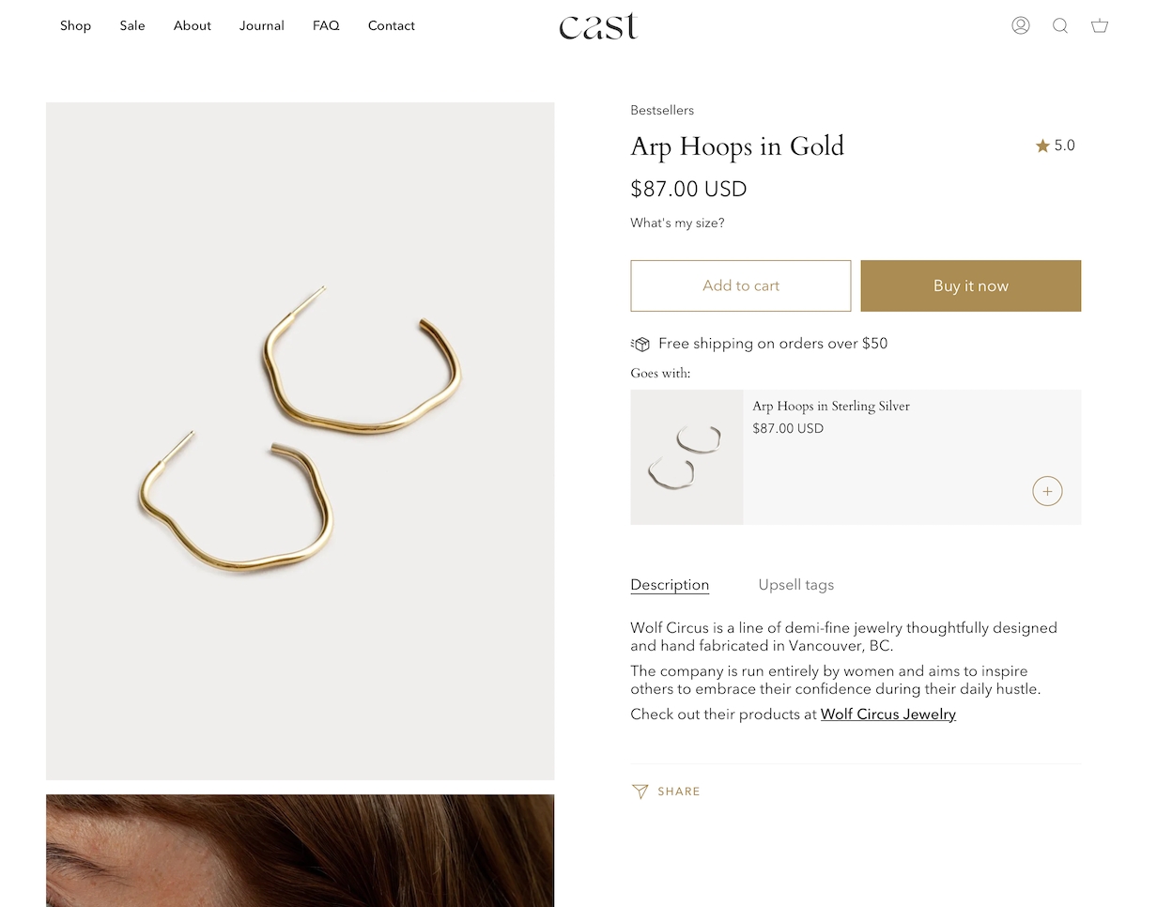Click the plus icon to add Sterling Silver hoops
The height and width of the screenshot is (907, 1157).
tap(1047, 491)
